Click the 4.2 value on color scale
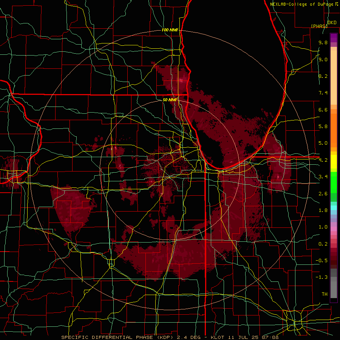 [323, 160]
